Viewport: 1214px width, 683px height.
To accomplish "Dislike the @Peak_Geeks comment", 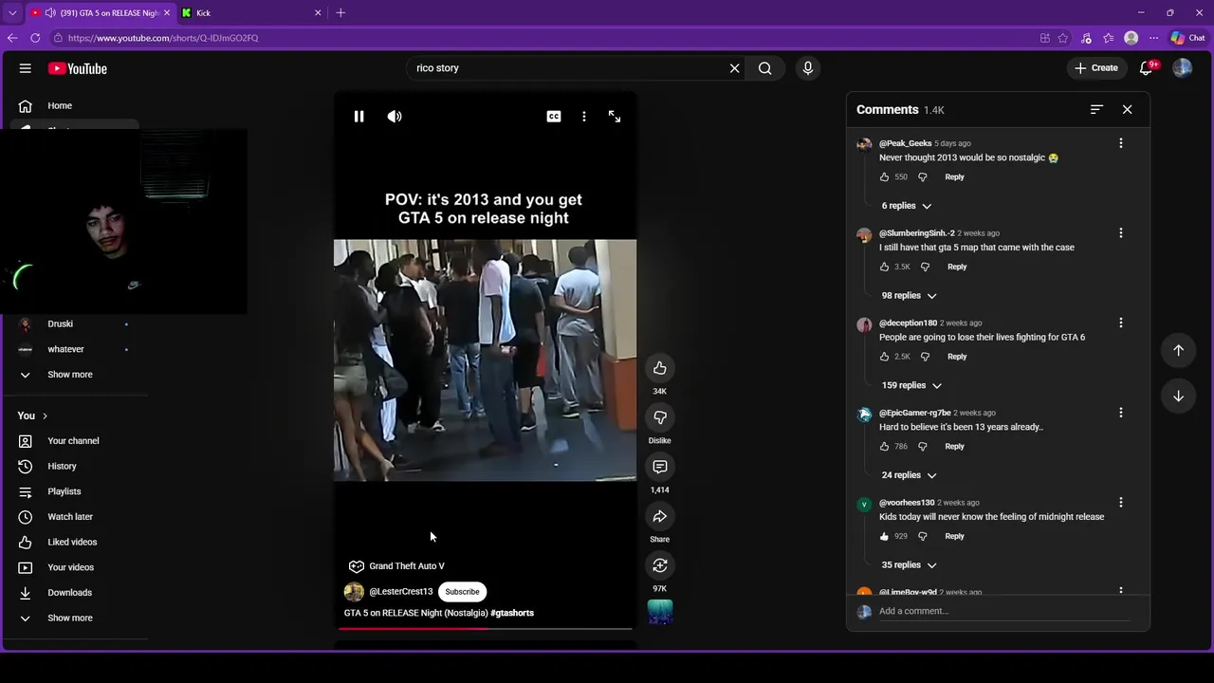I will pyautogui.click(x=922, y=177).
